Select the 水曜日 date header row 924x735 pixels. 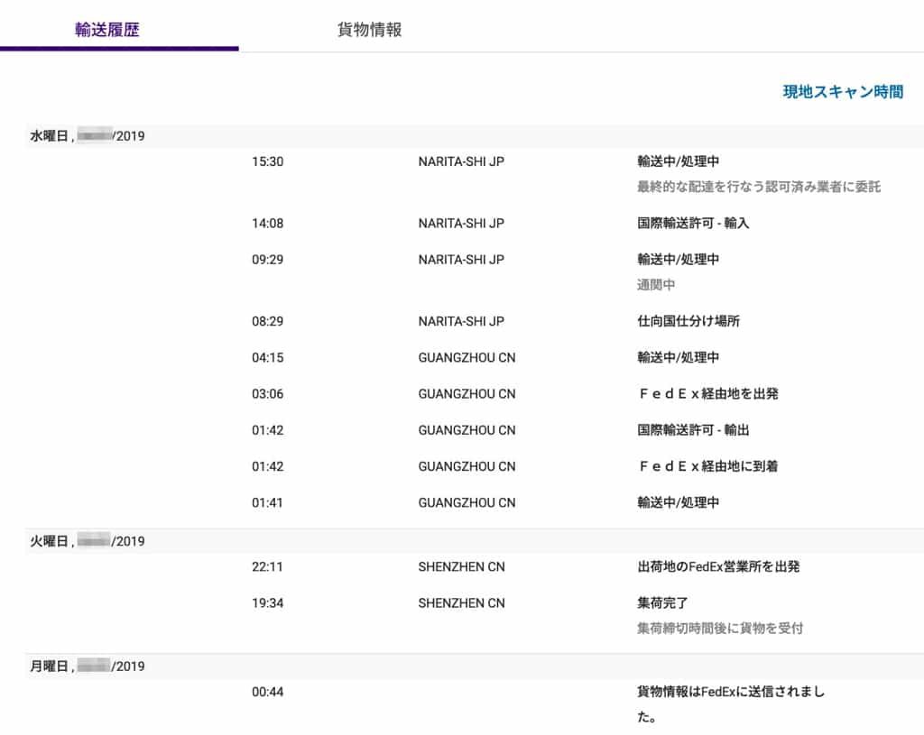point(475,136)
